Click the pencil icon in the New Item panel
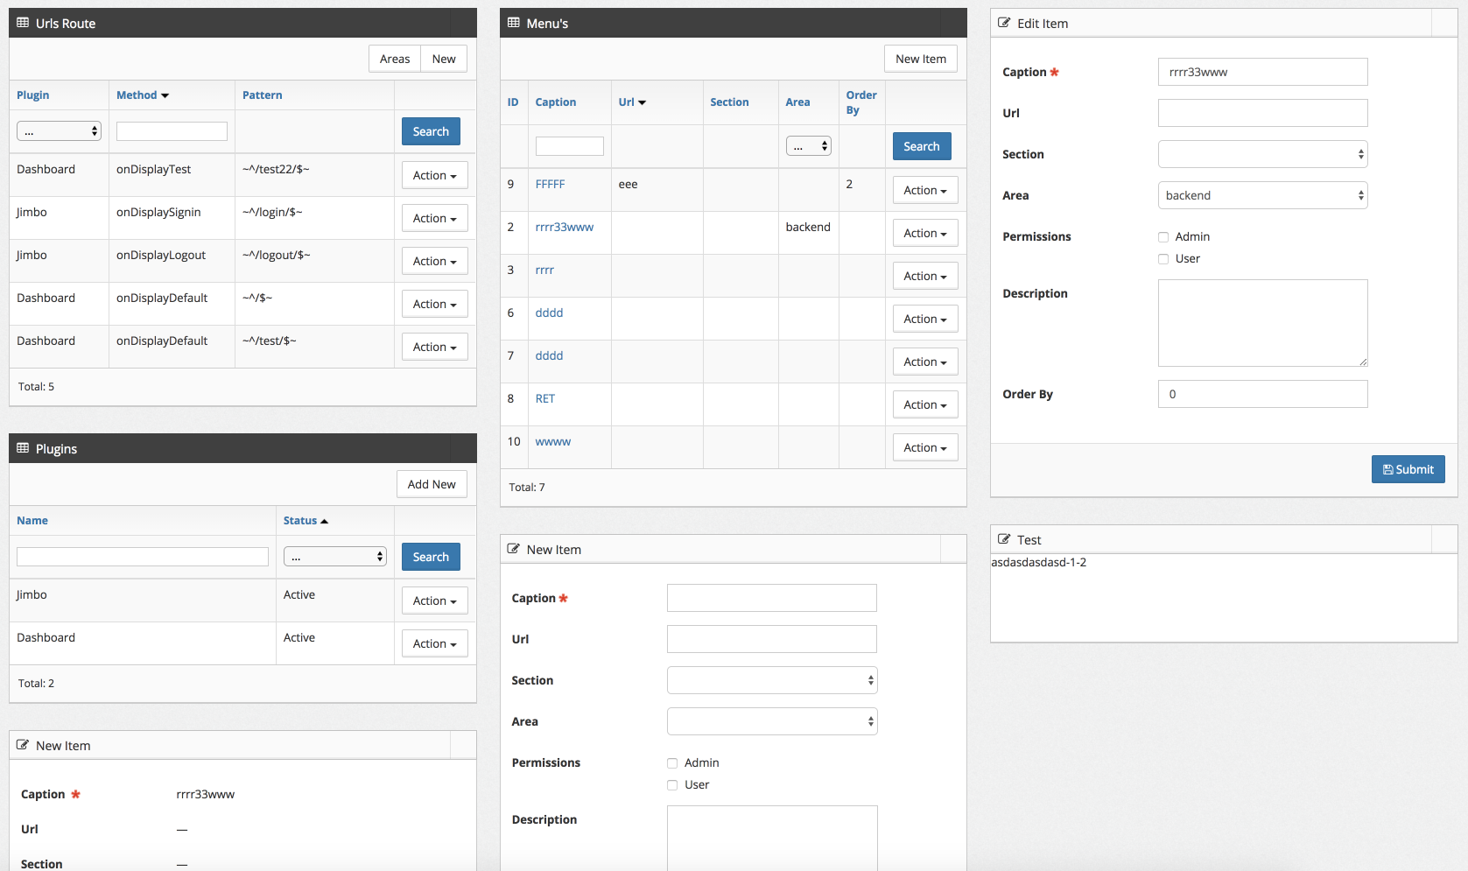 tap(513, 549)
